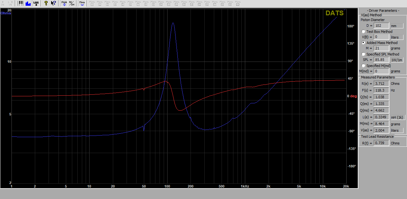Choose the Added Mass Method radio button
407x199 pixels.
click(364, 43)
